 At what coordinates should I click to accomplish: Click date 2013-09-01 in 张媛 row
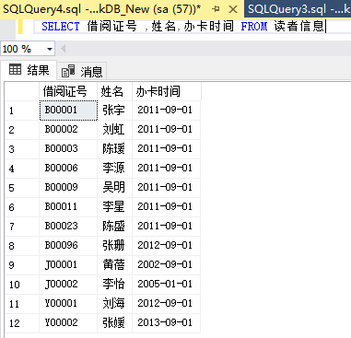pos(166,323)
